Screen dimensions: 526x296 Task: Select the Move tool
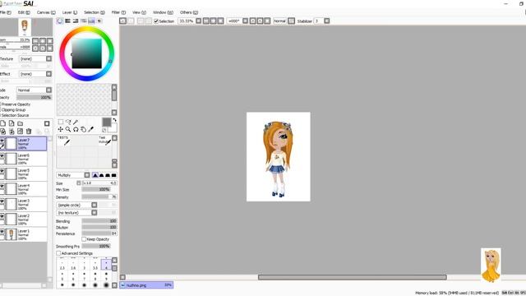click(x=61, y=130)
